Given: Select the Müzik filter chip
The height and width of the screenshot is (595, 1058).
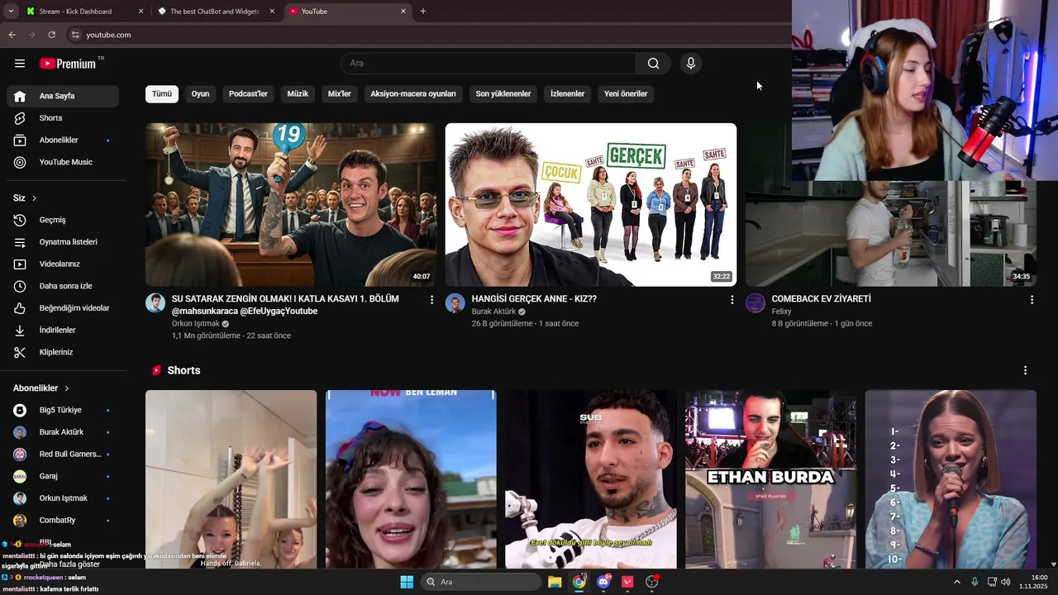Looking at the screenshot, I should pyautogui.click(x=298, y=93).
